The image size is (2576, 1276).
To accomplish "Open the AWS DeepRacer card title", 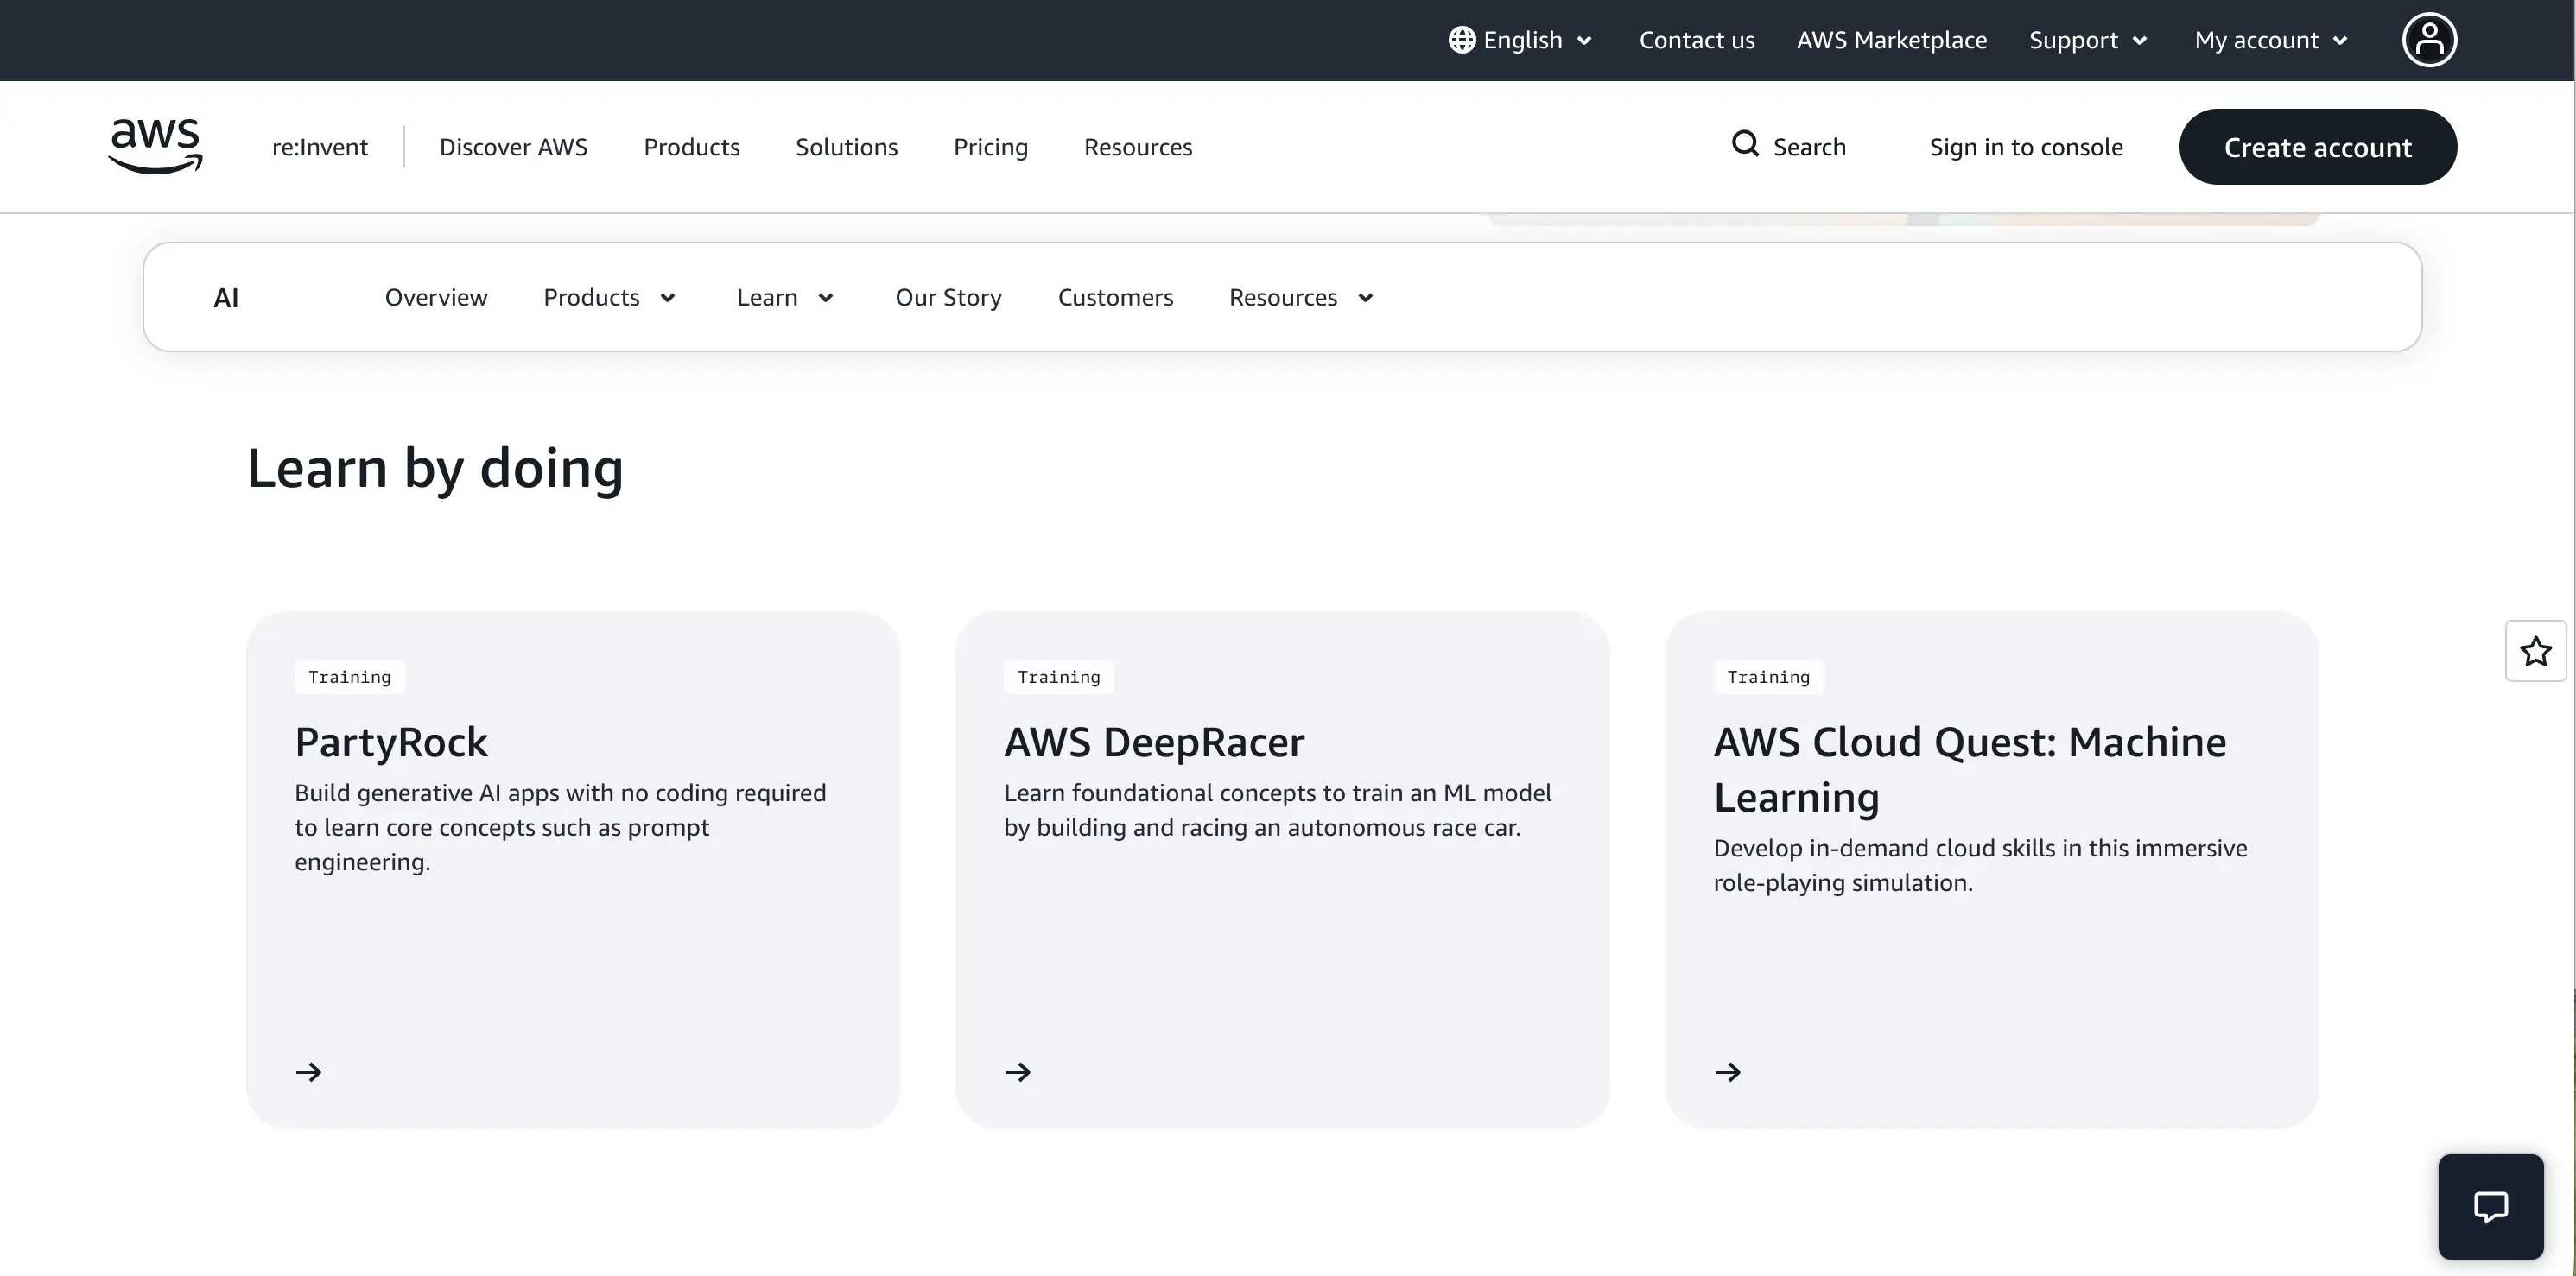I will (x=1154, y=742).
